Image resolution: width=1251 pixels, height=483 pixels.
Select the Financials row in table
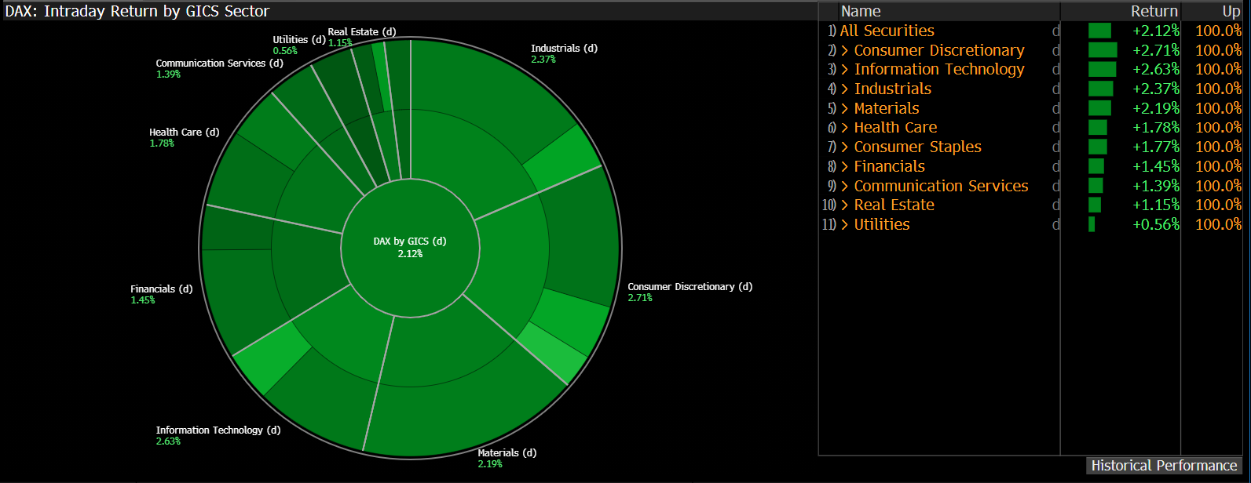click(889, 167)
